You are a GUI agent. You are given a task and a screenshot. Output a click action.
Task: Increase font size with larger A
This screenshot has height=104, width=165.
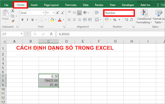tap(57, 13)
